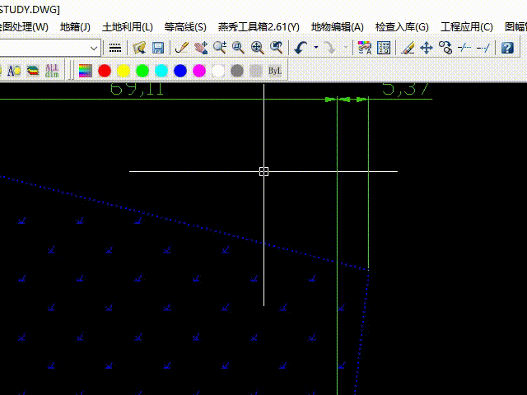Select the redraw pencil tool
Image resolution: width=527 pixels, height=395 pixels.
click(182, 48)
